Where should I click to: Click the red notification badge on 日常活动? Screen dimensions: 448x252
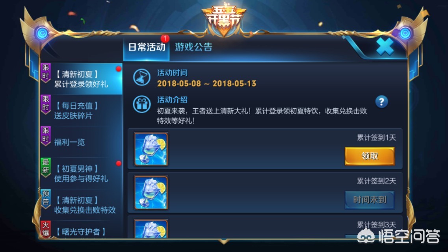[165, 38]
